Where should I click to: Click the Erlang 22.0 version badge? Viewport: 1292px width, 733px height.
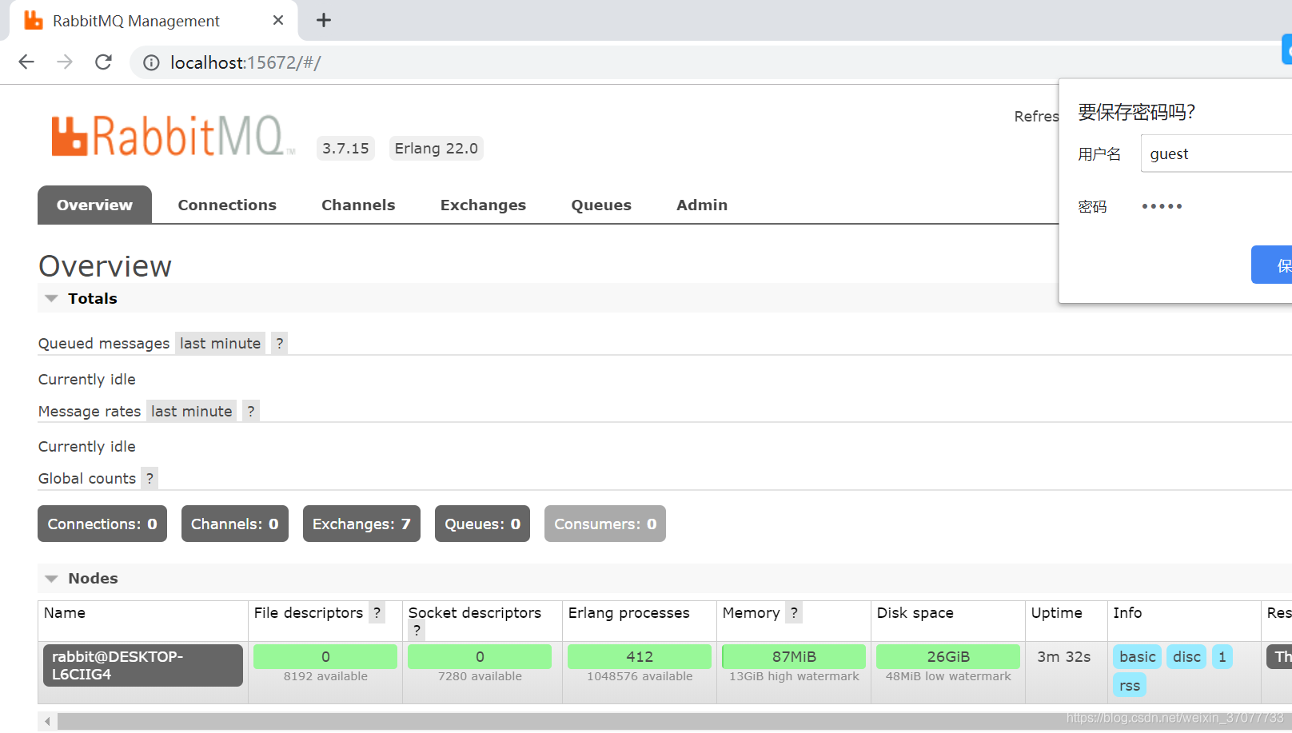(436, 149)
